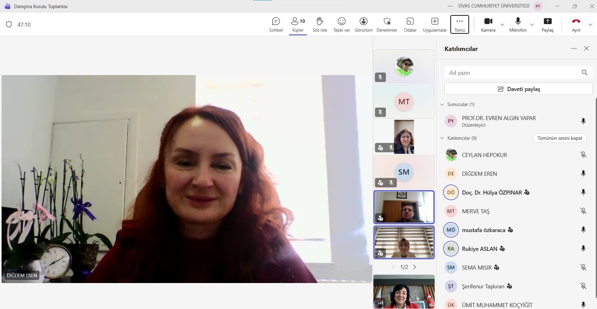Open Odalar breakout rooms
Image resolution: width=597 pixels, height=309 pixels.
coord(410,24)
